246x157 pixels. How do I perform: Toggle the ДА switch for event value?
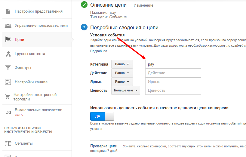coord(102,116)
